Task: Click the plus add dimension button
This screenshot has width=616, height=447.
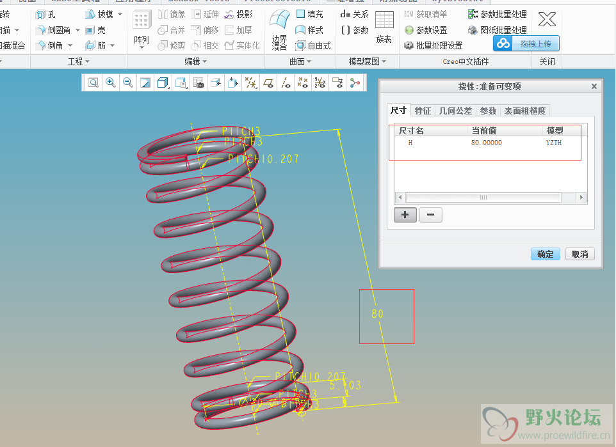Action: [x=405, y=215]
